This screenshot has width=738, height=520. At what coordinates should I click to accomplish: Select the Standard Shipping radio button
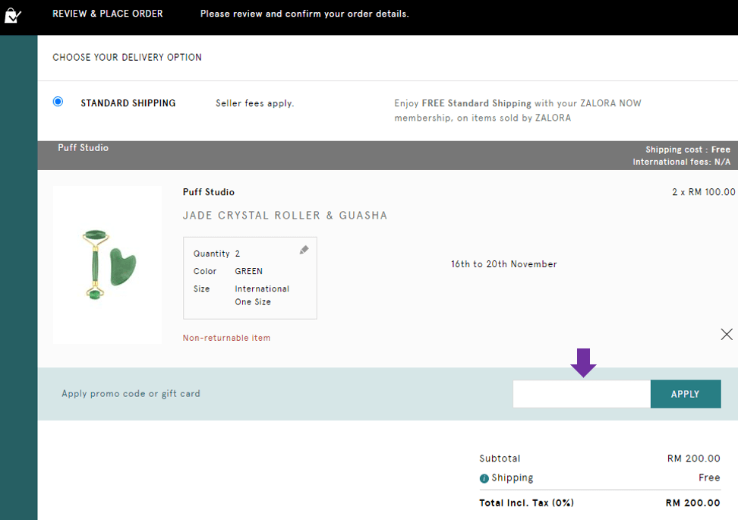[58, 102]
